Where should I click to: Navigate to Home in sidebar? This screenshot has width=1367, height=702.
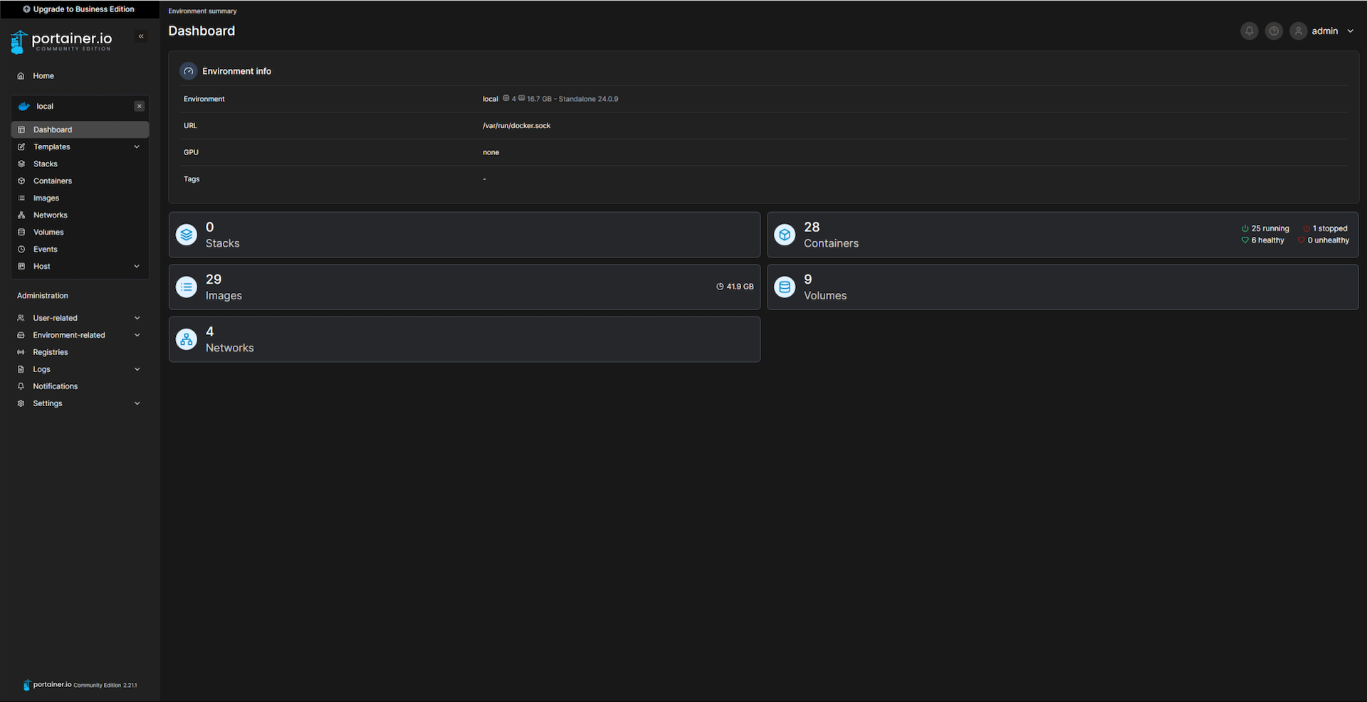43,76
